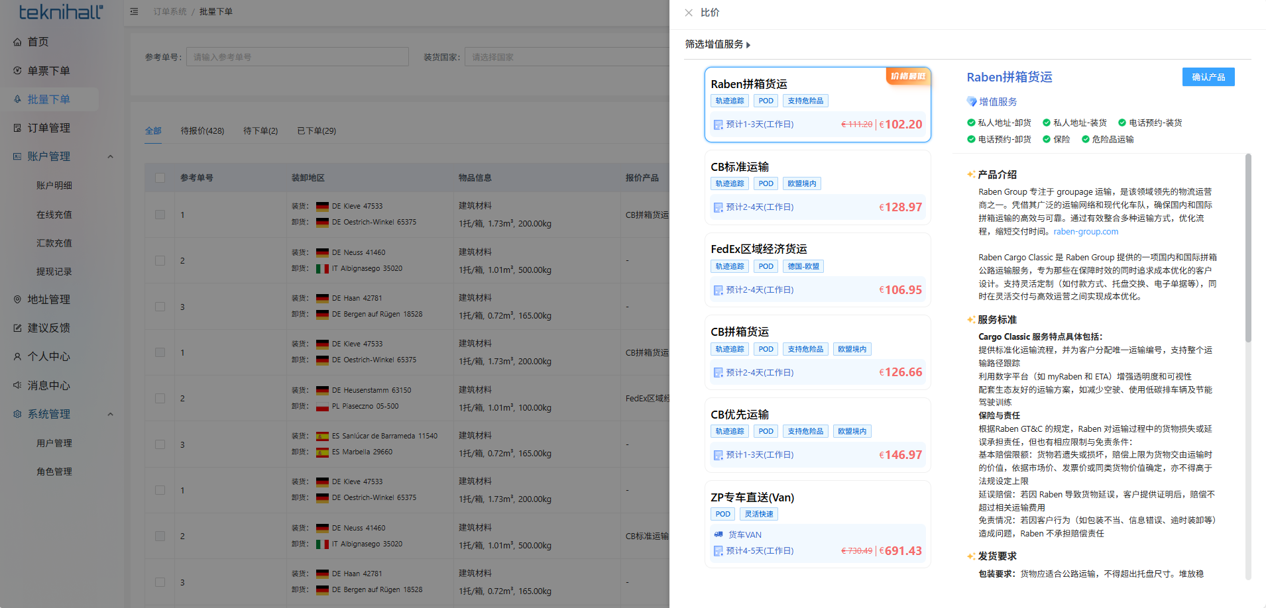Switch to the 待报价(428) tab
The width and height of the screenshot is (1266, 608).
(202, 130)
